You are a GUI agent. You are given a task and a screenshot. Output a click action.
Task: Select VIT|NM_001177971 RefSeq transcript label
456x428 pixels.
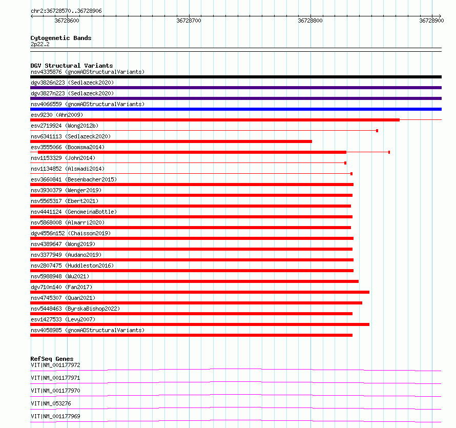click(x=55, y=378)
